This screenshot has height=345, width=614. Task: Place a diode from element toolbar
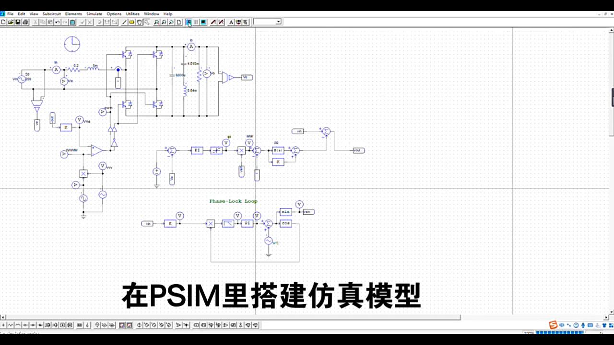click(33, 325)
